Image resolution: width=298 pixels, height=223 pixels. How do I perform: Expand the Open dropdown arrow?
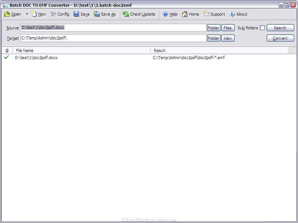27,14
